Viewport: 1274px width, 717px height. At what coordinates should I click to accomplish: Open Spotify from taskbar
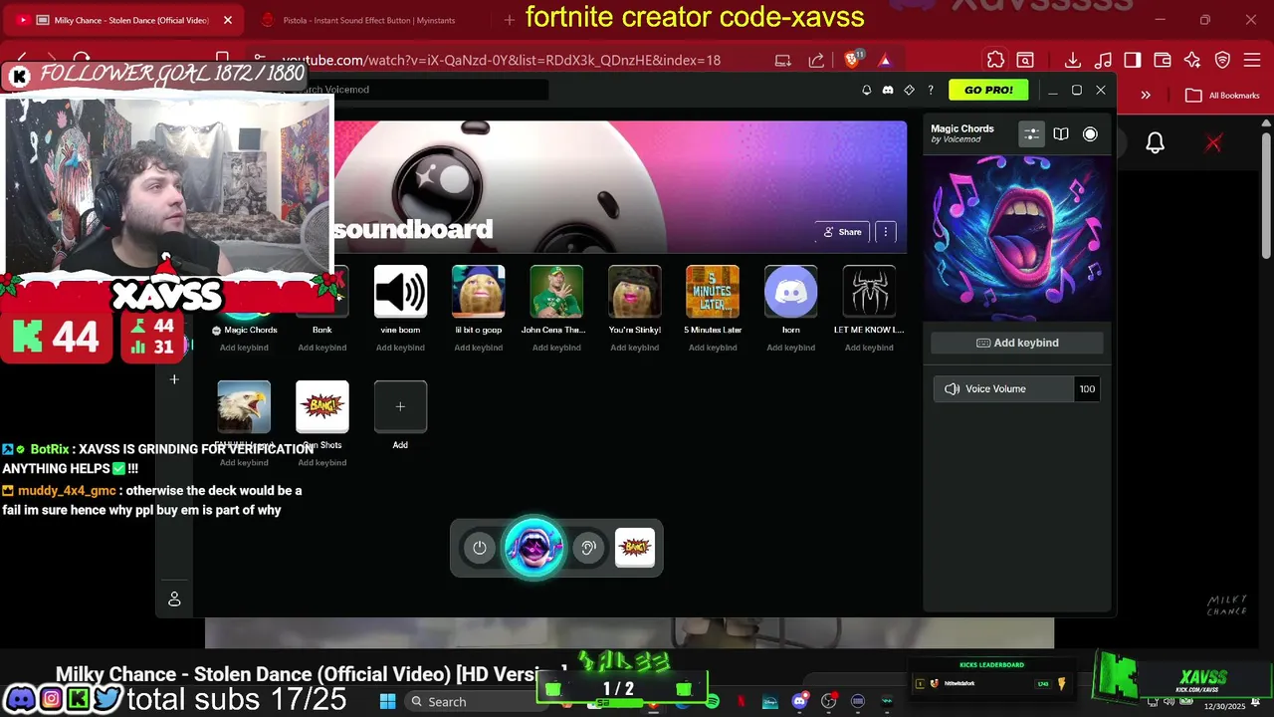click(713, 702)
